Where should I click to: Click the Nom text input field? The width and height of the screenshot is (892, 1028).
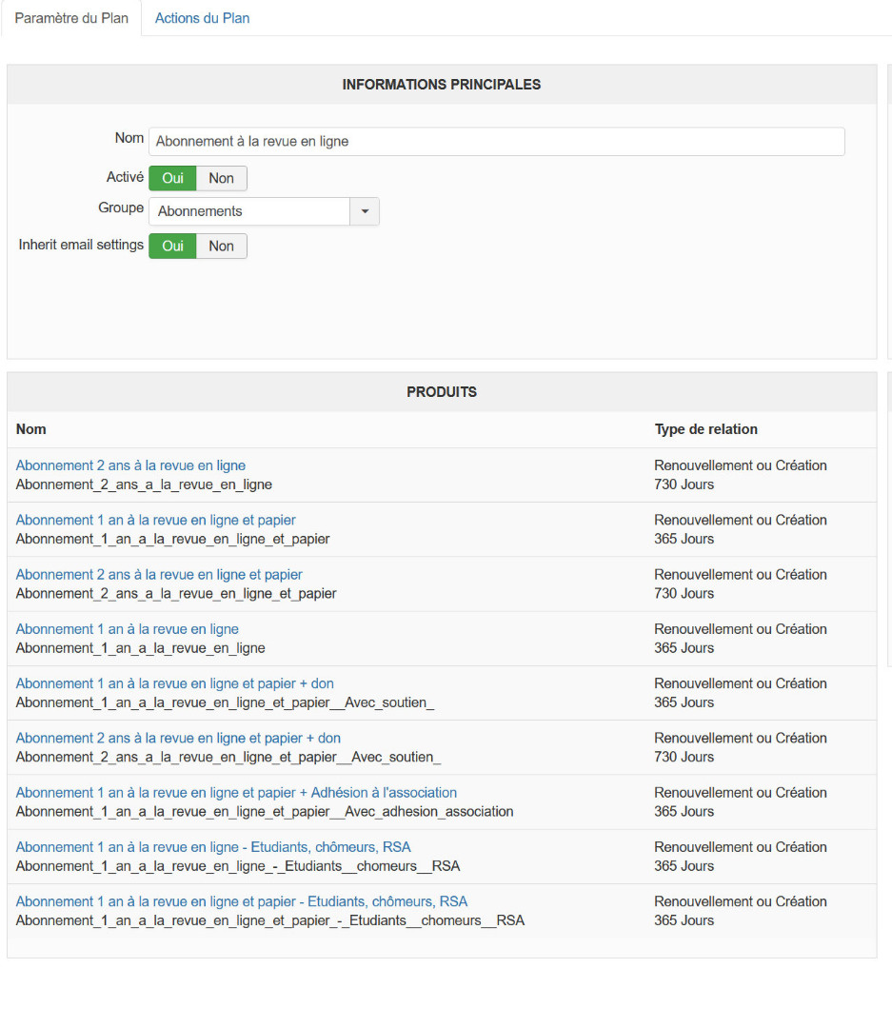(496, 142)
